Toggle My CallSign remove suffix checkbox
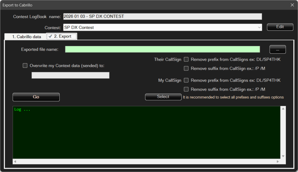The image size is (298, 172). click(x=186, y=89)
